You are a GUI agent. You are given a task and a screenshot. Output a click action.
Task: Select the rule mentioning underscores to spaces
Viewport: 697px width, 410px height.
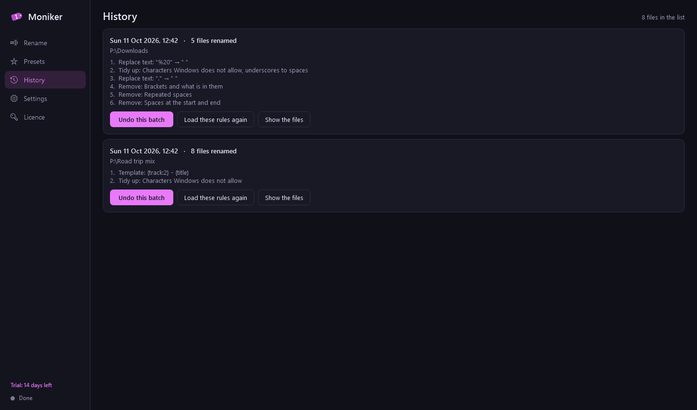click(209, 70)
